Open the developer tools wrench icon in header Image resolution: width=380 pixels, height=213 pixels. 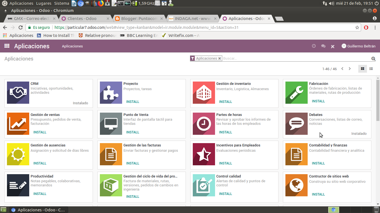(x=332, y=46)
